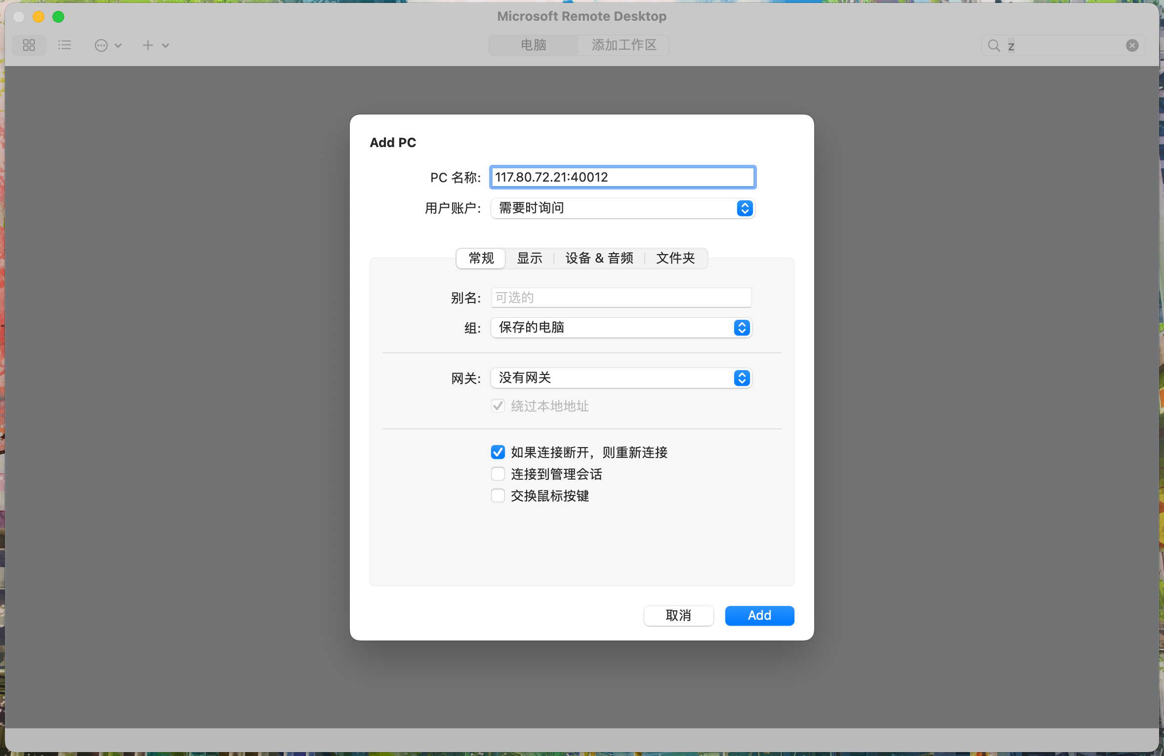Open the chevron next to the plus button

point(166,45)
